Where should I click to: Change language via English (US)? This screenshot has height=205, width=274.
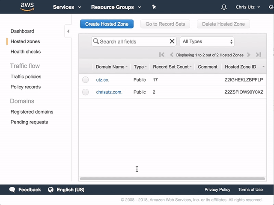pos(70,190)
